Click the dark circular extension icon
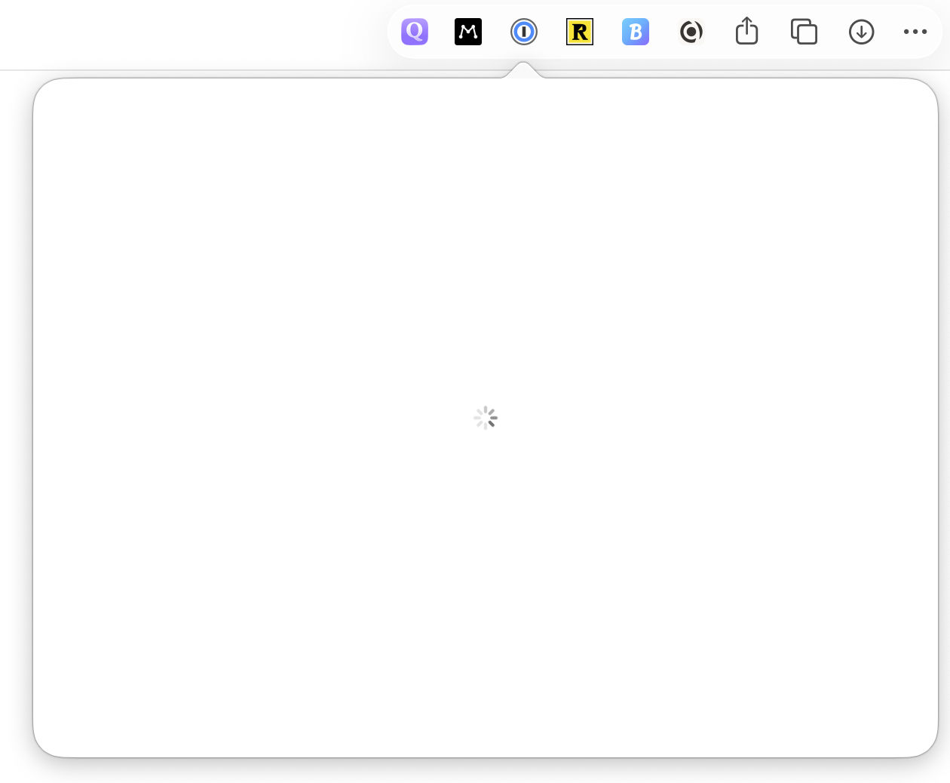Screen dimensions: 950x783 coord(691,32)
